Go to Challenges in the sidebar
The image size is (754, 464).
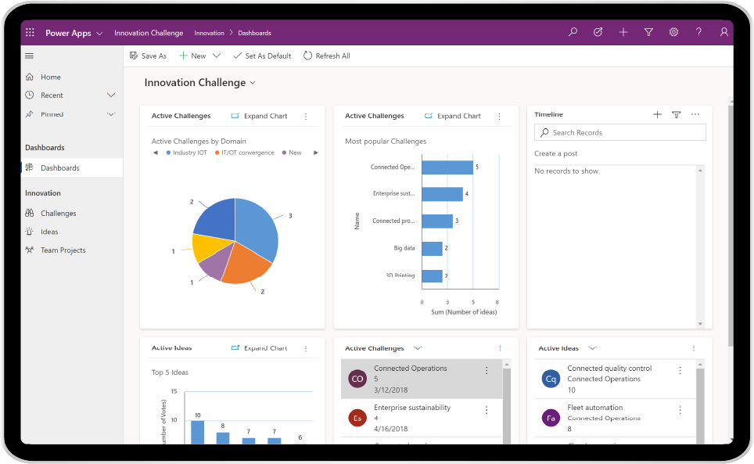59,214
